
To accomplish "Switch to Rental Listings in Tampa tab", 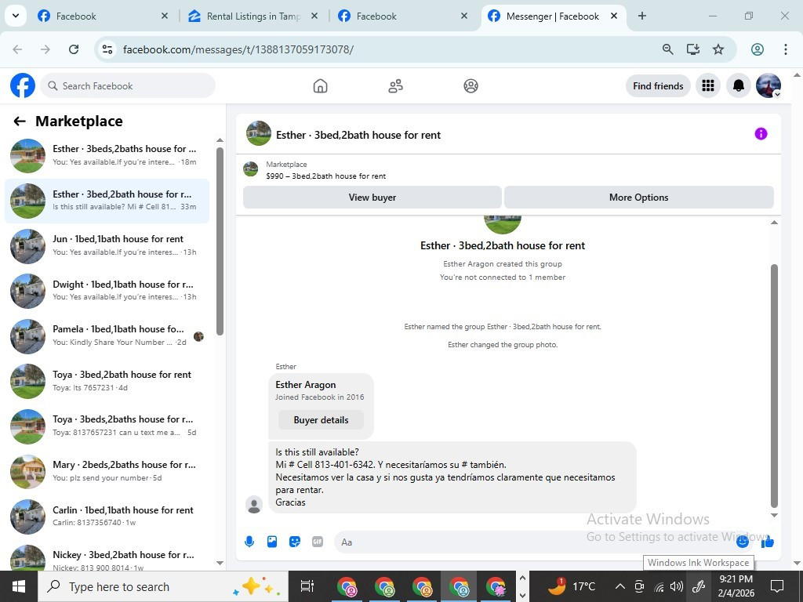I will (253, 16).
